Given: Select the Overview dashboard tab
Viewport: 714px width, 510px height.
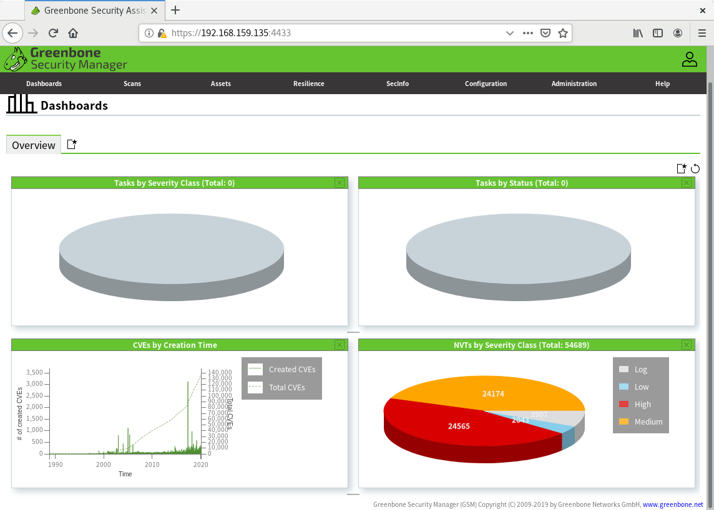Looking at the screenshot, I should pos(34,145).
